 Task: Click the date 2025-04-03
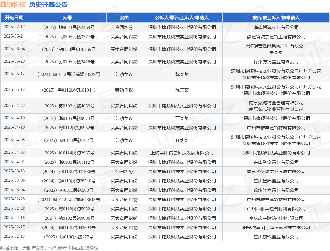pos(14,153)
